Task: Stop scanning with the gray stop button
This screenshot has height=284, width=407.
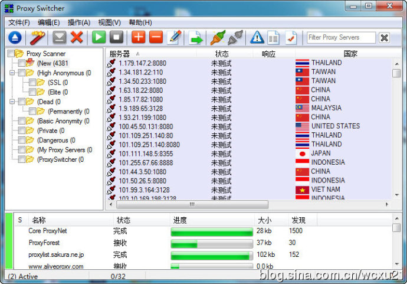Action: click(x=116, y=37)
